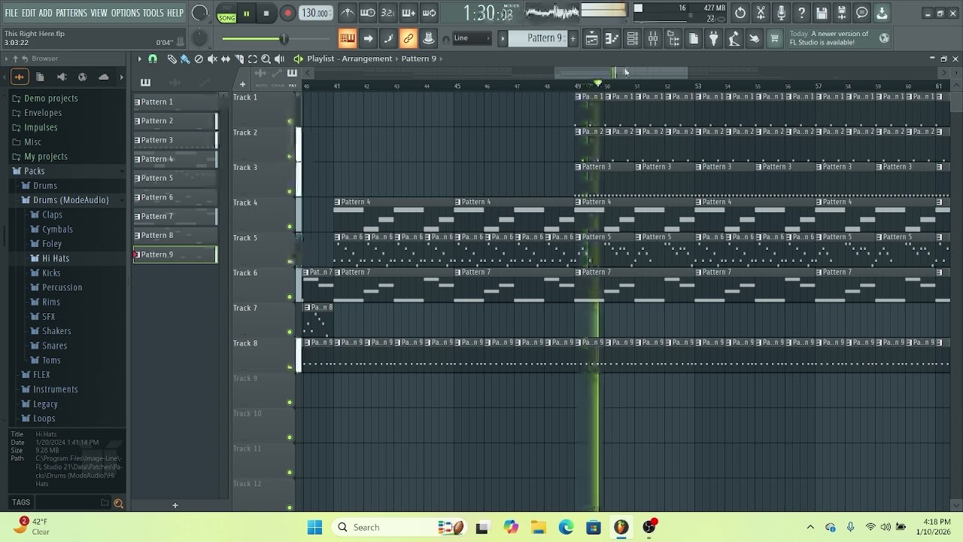Select the Draw pencil tool in Playlist
Viewport: 963px width, 542px height.
[172, 59]
